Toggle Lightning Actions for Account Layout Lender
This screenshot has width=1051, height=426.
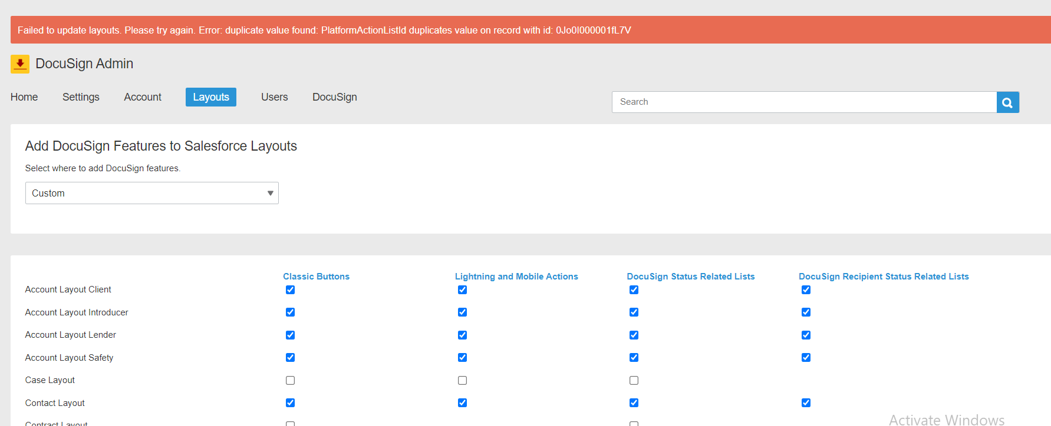[462, 335]
